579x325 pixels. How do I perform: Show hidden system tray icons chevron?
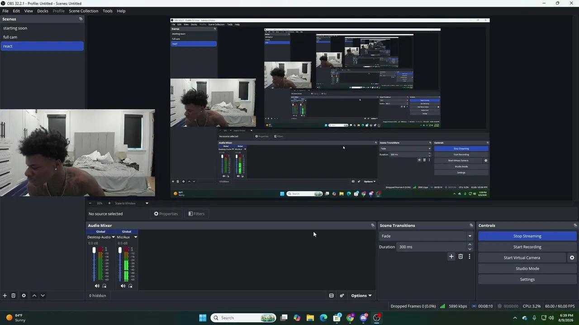coord(515,318)
